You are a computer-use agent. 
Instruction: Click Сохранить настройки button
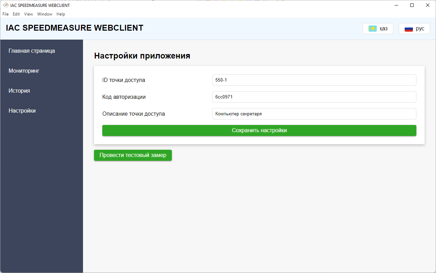pyautogui.click(x=259, y=130)
